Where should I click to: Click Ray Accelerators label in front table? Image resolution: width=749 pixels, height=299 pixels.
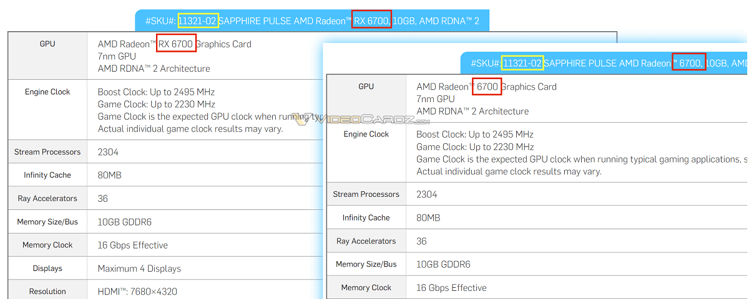(366, 241)
